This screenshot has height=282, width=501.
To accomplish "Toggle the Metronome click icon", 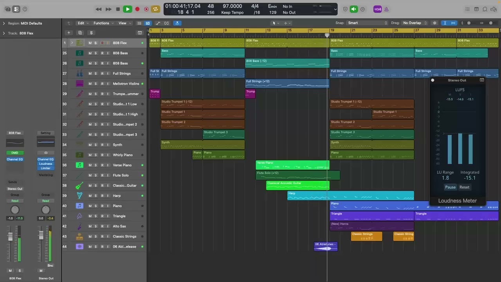I will [386, 9].
